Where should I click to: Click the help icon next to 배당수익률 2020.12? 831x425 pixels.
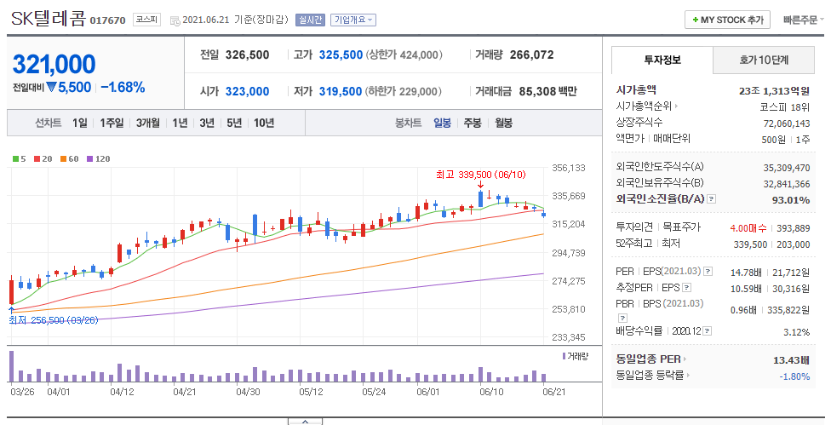click(708, 331)
